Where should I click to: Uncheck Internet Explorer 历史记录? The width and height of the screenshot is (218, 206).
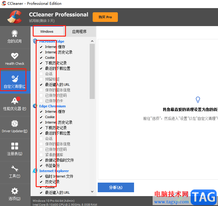tap(41, 182)
